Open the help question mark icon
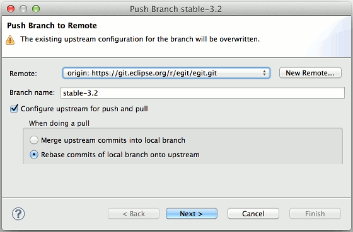The width and height of the screenshot is (353, 232). 18,214
